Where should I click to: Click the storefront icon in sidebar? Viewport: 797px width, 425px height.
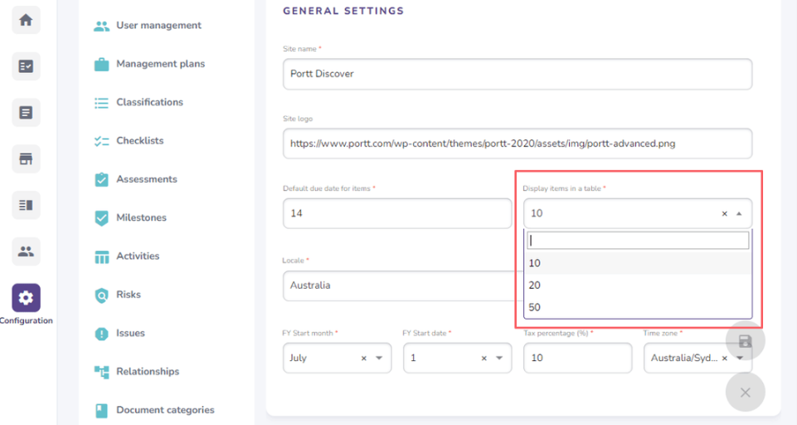click(26, 159)
